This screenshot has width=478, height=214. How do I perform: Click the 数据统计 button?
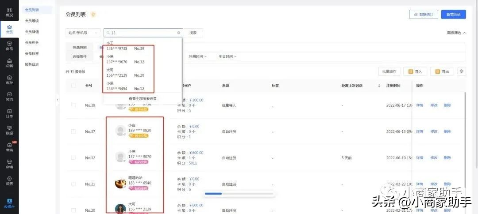(x=424, y=14)
